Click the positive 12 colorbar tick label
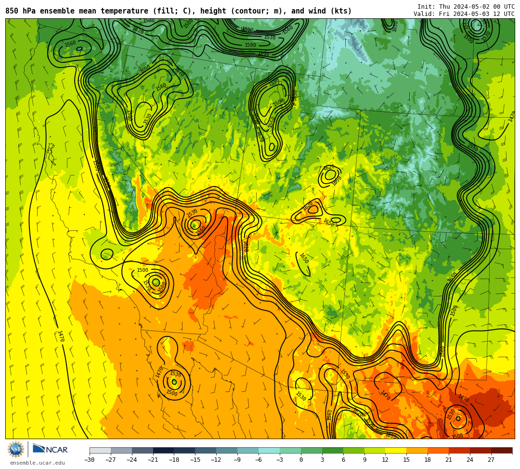This screenshot has width=520, height=469. 386,460
